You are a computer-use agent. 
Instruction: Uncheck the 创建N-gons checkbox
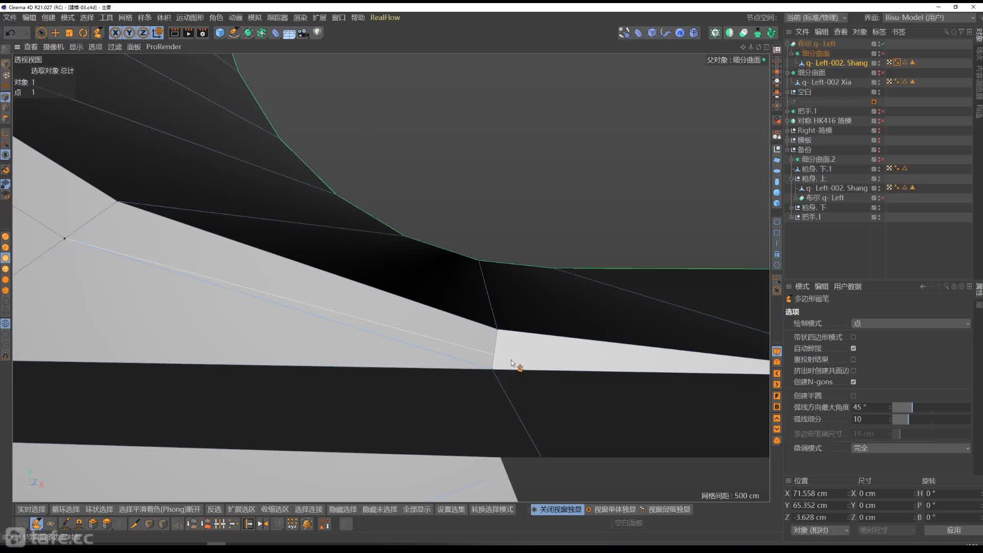pos(853,382)
